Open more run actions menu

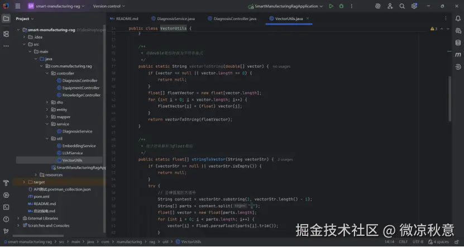(x=352, y=6)
